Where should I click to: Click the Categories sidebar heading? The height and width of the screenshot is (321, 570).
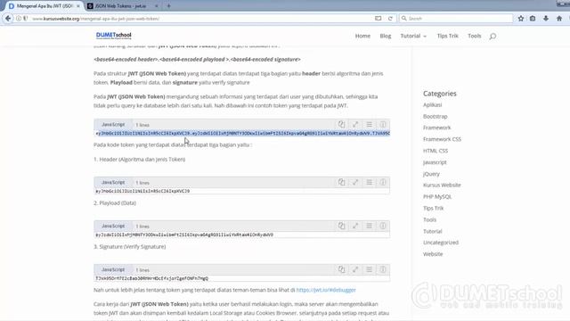coord(439,94)
